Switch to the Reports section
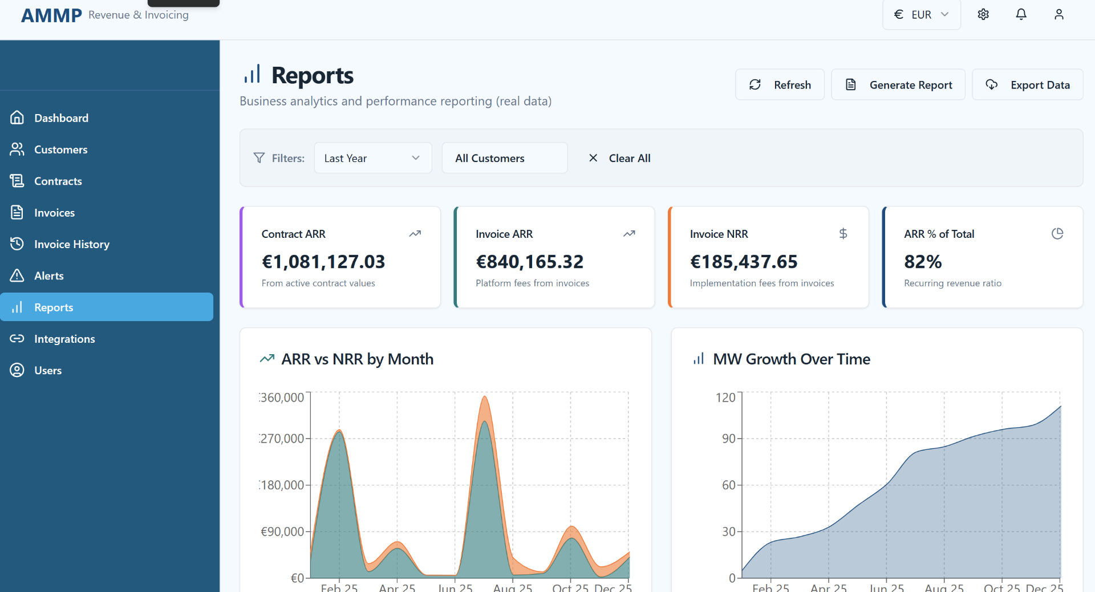The image size is (1095, 592). [54, 307]
